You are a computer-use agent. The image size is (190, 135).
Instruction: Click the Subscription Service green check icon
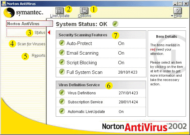pos(62,102)
